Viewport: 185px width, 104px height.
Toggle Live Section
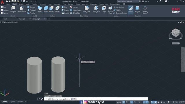coord(119,7)
